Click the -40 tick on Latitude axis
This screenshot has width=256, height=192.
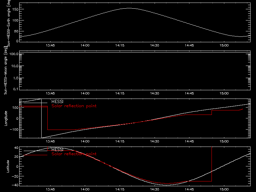pyautogui.click(x=15, y=185)
